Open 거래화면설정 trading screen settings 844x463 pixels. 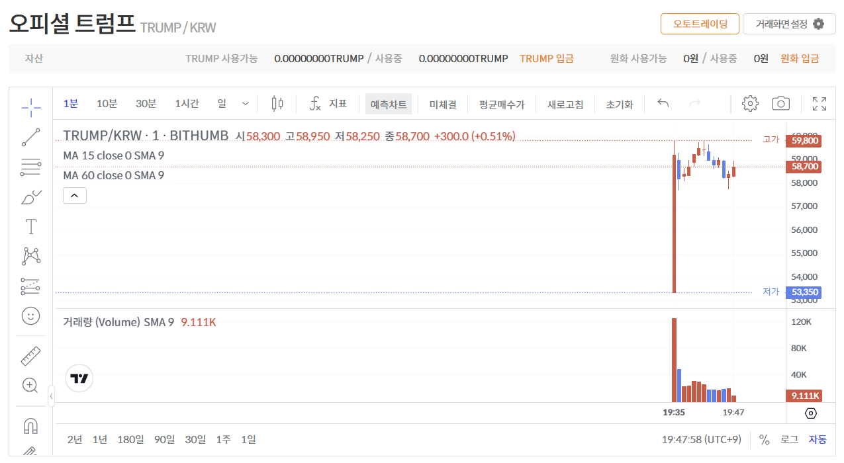point(789,24)
